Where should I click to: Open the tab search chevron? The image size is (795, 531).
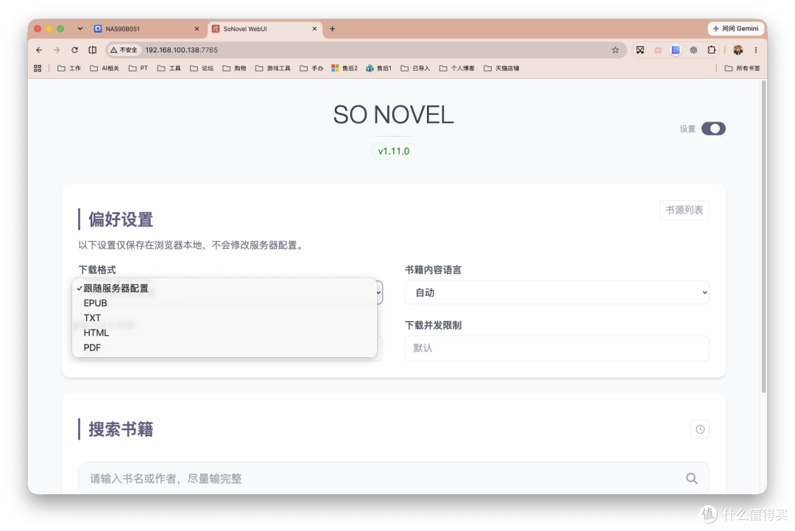point(80,29)
